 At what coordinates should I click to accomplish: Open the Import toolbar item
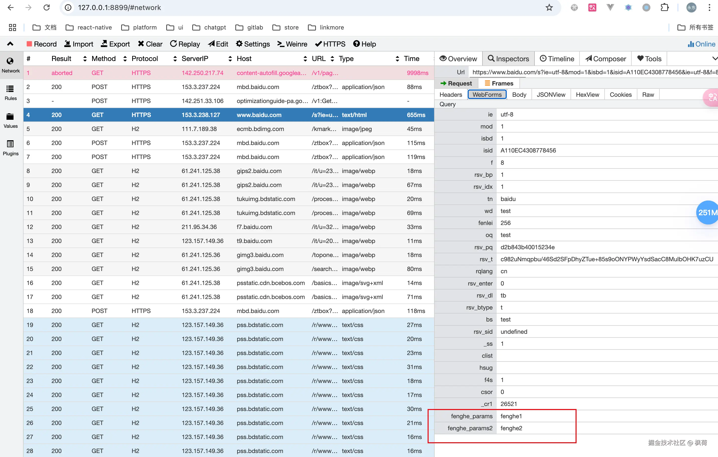click(x=79, y=44)
